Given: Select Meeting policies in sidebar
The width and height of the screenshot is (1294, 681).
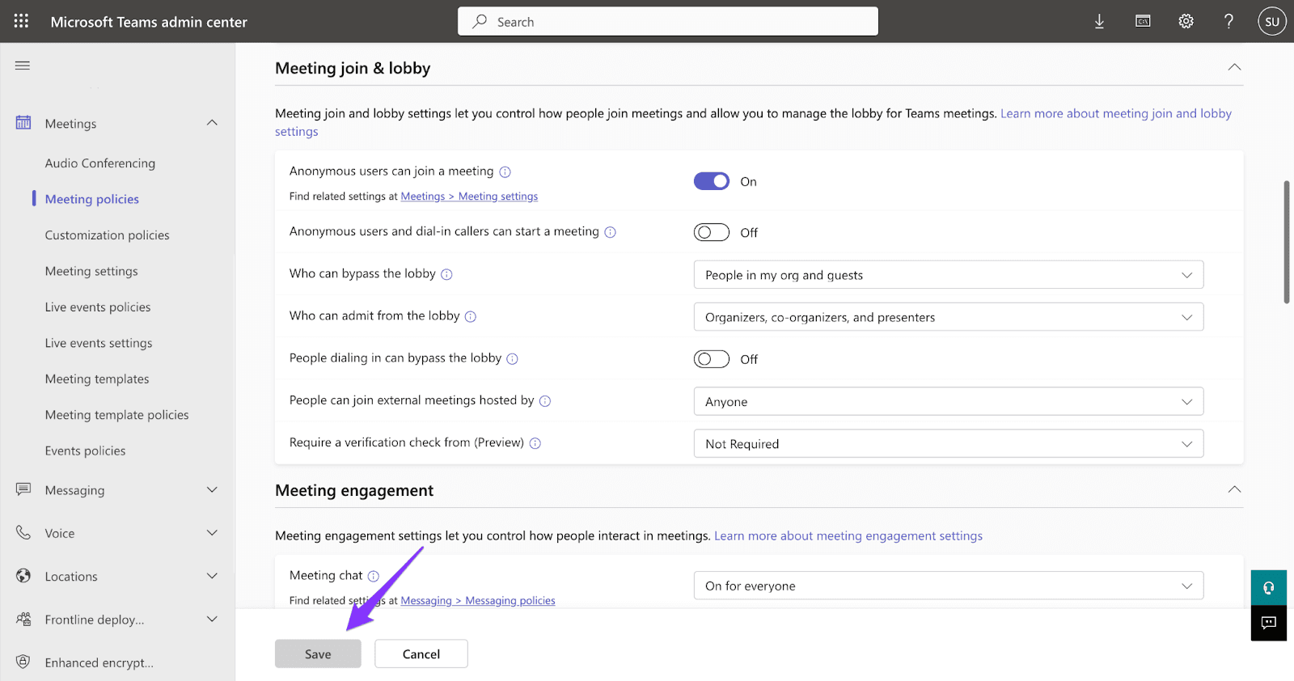Looking at the screenshot, I should click(92, 199).
